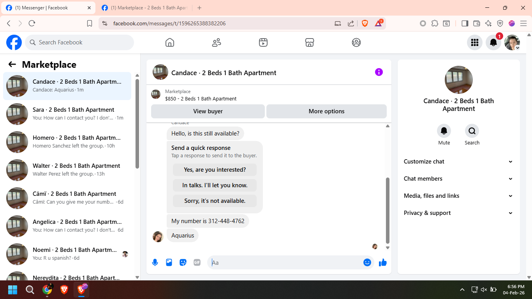
Task: Open Noemi conversation in the list
Action: (67, 254)
